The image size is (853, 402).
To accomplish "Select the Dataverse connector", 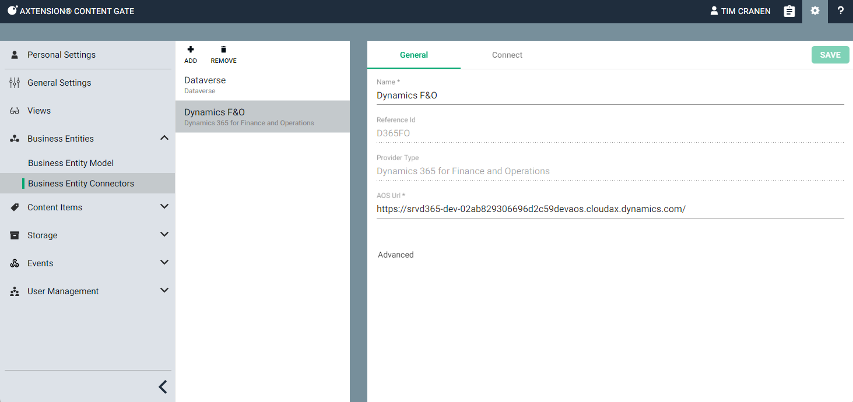I will (262, 84).
